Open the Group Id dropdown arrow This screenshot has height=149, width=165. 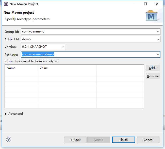tap(158, 31)
